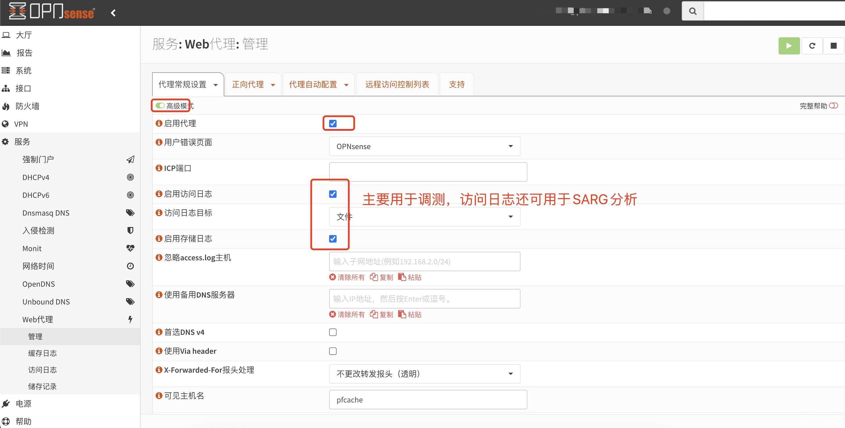Open the X-Forwarded-For报头处理 dropdown

tap(424, 374)
